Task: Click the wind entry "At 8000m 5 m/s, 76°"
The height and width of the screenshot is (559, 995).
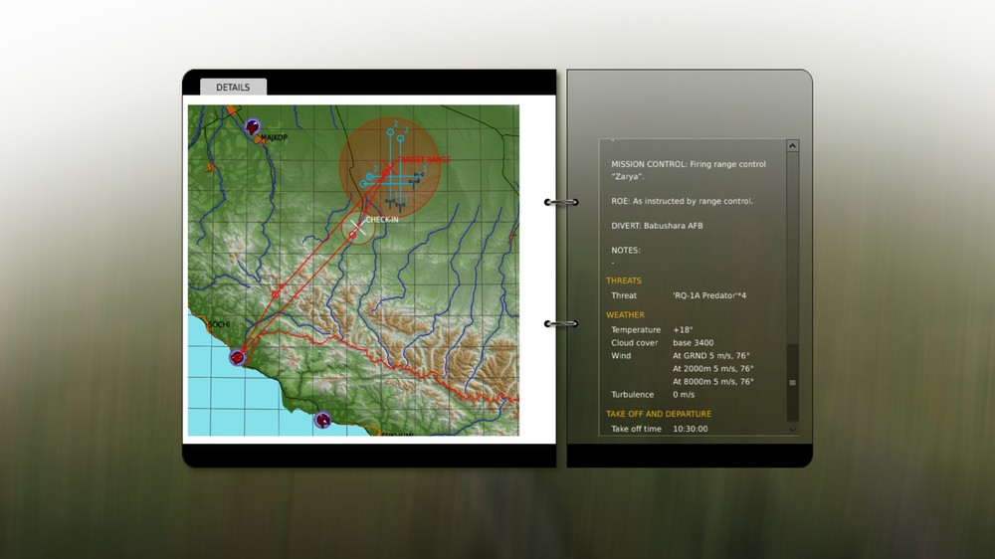Action: [713, 381]
